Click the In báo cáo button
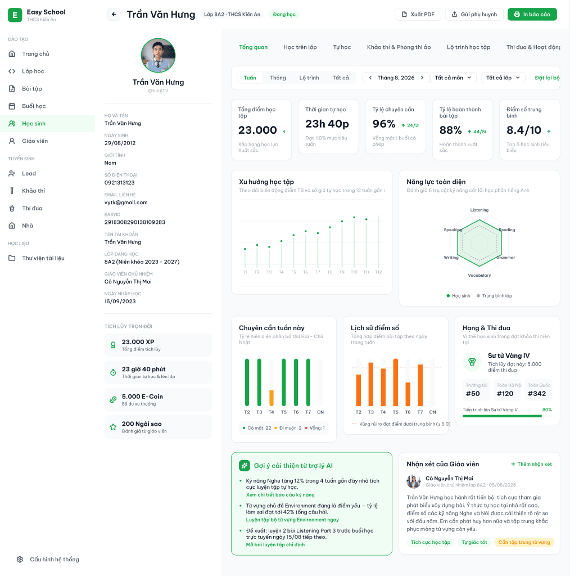Screen dimensions: 570x576 [532, 14]
